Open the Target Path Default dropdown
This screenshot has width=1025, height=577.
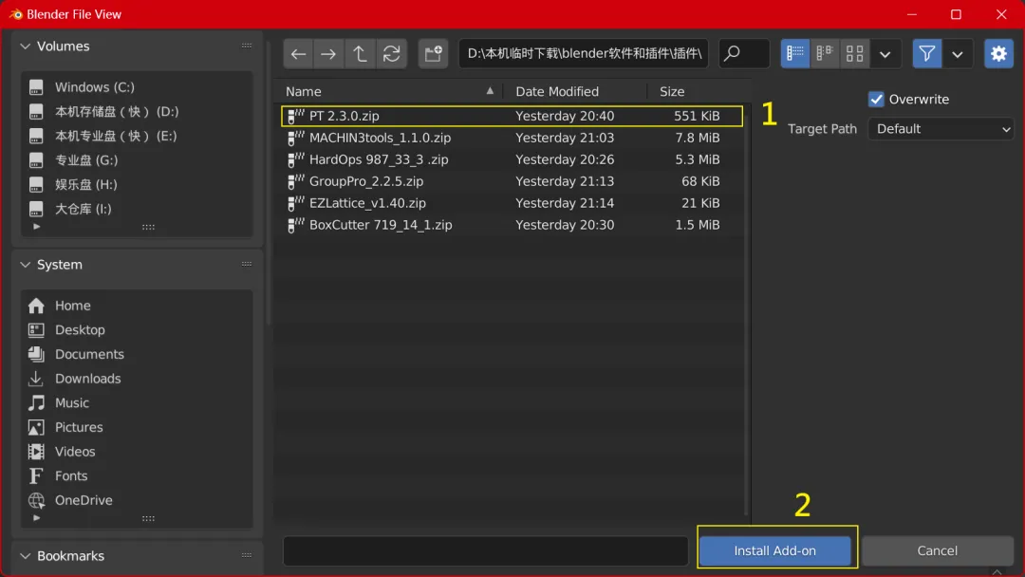(941, 129)
